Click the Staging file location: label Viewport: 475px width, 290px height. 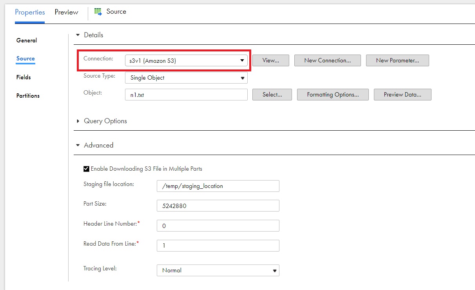point(109,184)
